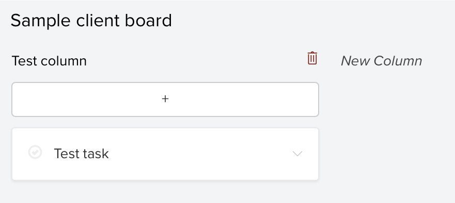Click the plus sign in add-task box
The image size is (455, 203).
[x=165, y=99]
